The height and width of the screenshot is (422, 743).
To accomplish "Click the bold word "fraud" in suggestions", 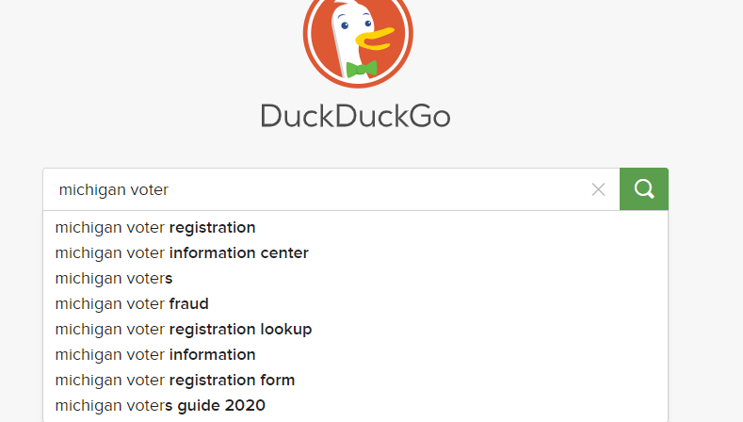I will (188, 304).
